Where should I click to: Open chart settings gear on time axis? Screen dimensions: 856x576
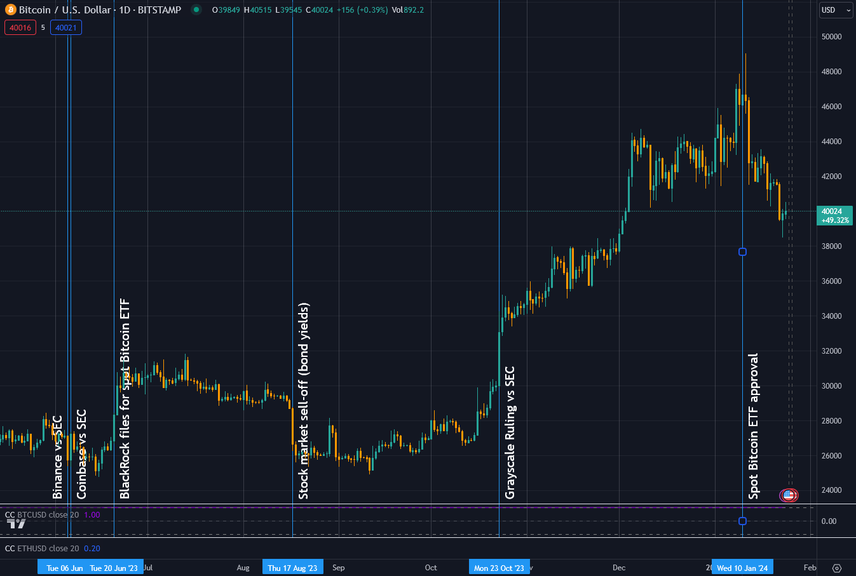pos(837,568)
